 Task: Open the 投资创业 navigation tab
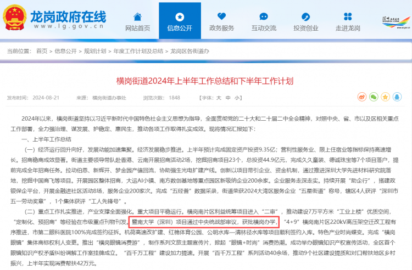coord(305,21)
